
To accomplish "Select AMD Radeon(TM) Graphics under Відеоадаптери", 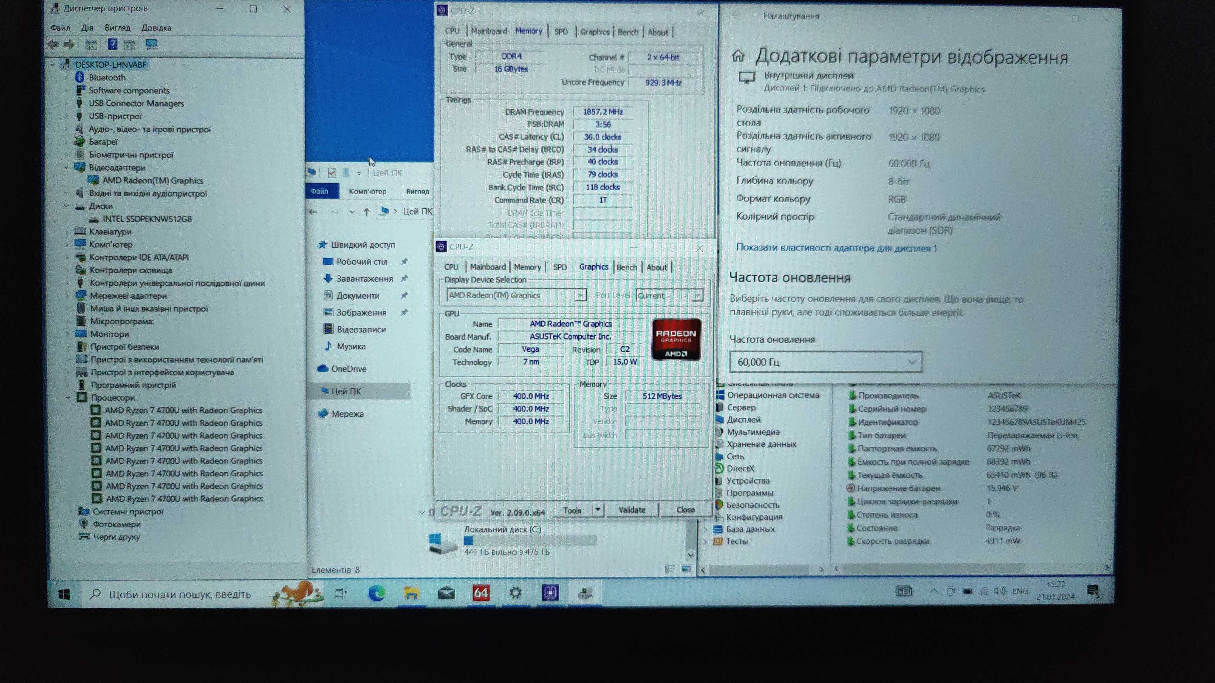I will [153, 181].
